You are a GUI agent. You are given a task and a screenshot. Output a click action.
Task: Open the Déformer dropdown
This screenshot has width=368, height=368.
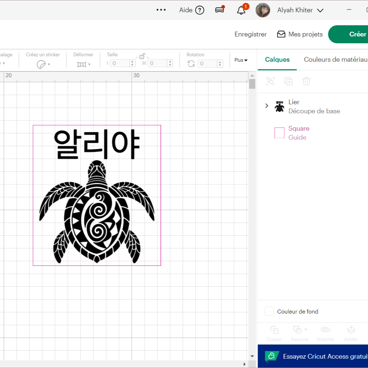click(83, 64)
